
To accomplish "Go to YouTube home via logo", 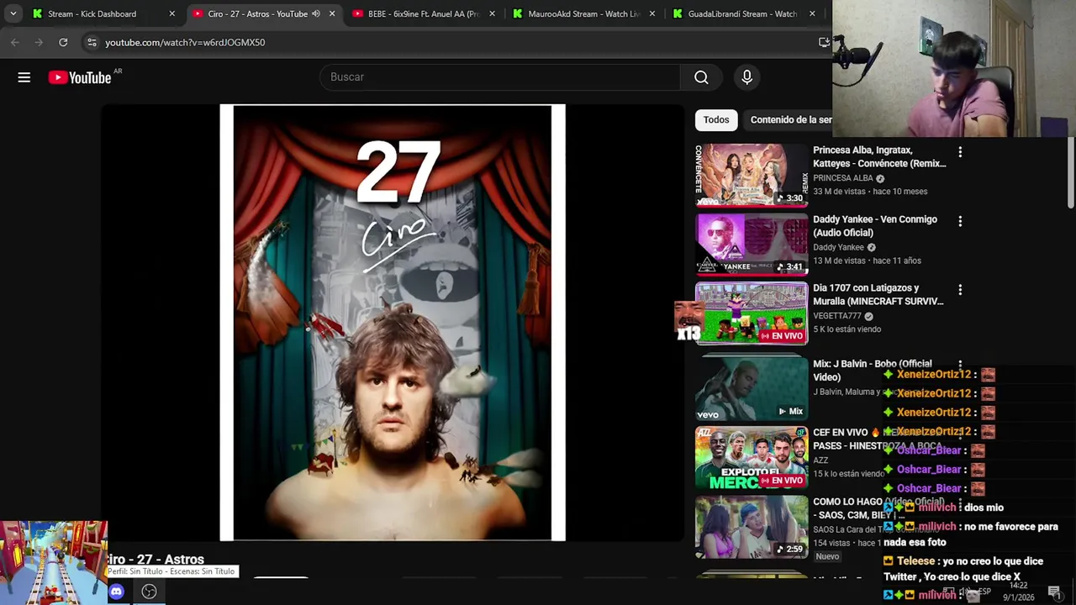I will (x=80, y=77).
